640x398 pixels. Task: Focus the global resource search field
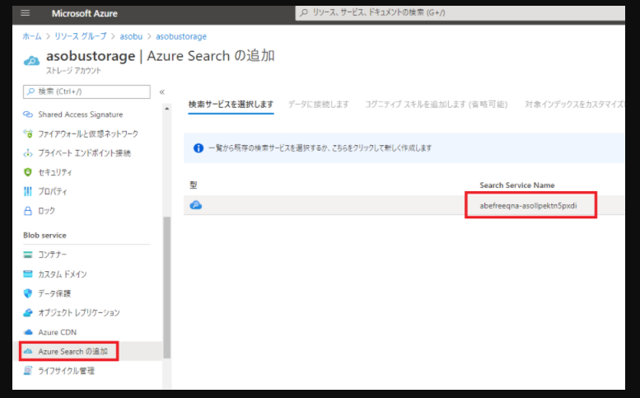(460, 12)
